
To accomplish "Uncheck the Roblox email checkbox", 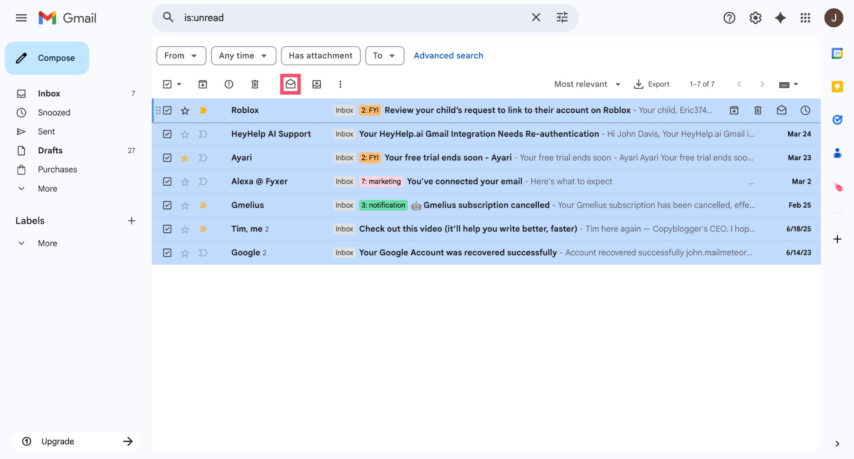I will coord(167,110).
